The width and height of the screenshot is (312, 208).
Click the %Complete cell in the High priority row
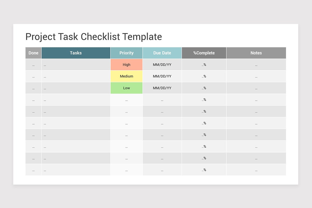204,65
